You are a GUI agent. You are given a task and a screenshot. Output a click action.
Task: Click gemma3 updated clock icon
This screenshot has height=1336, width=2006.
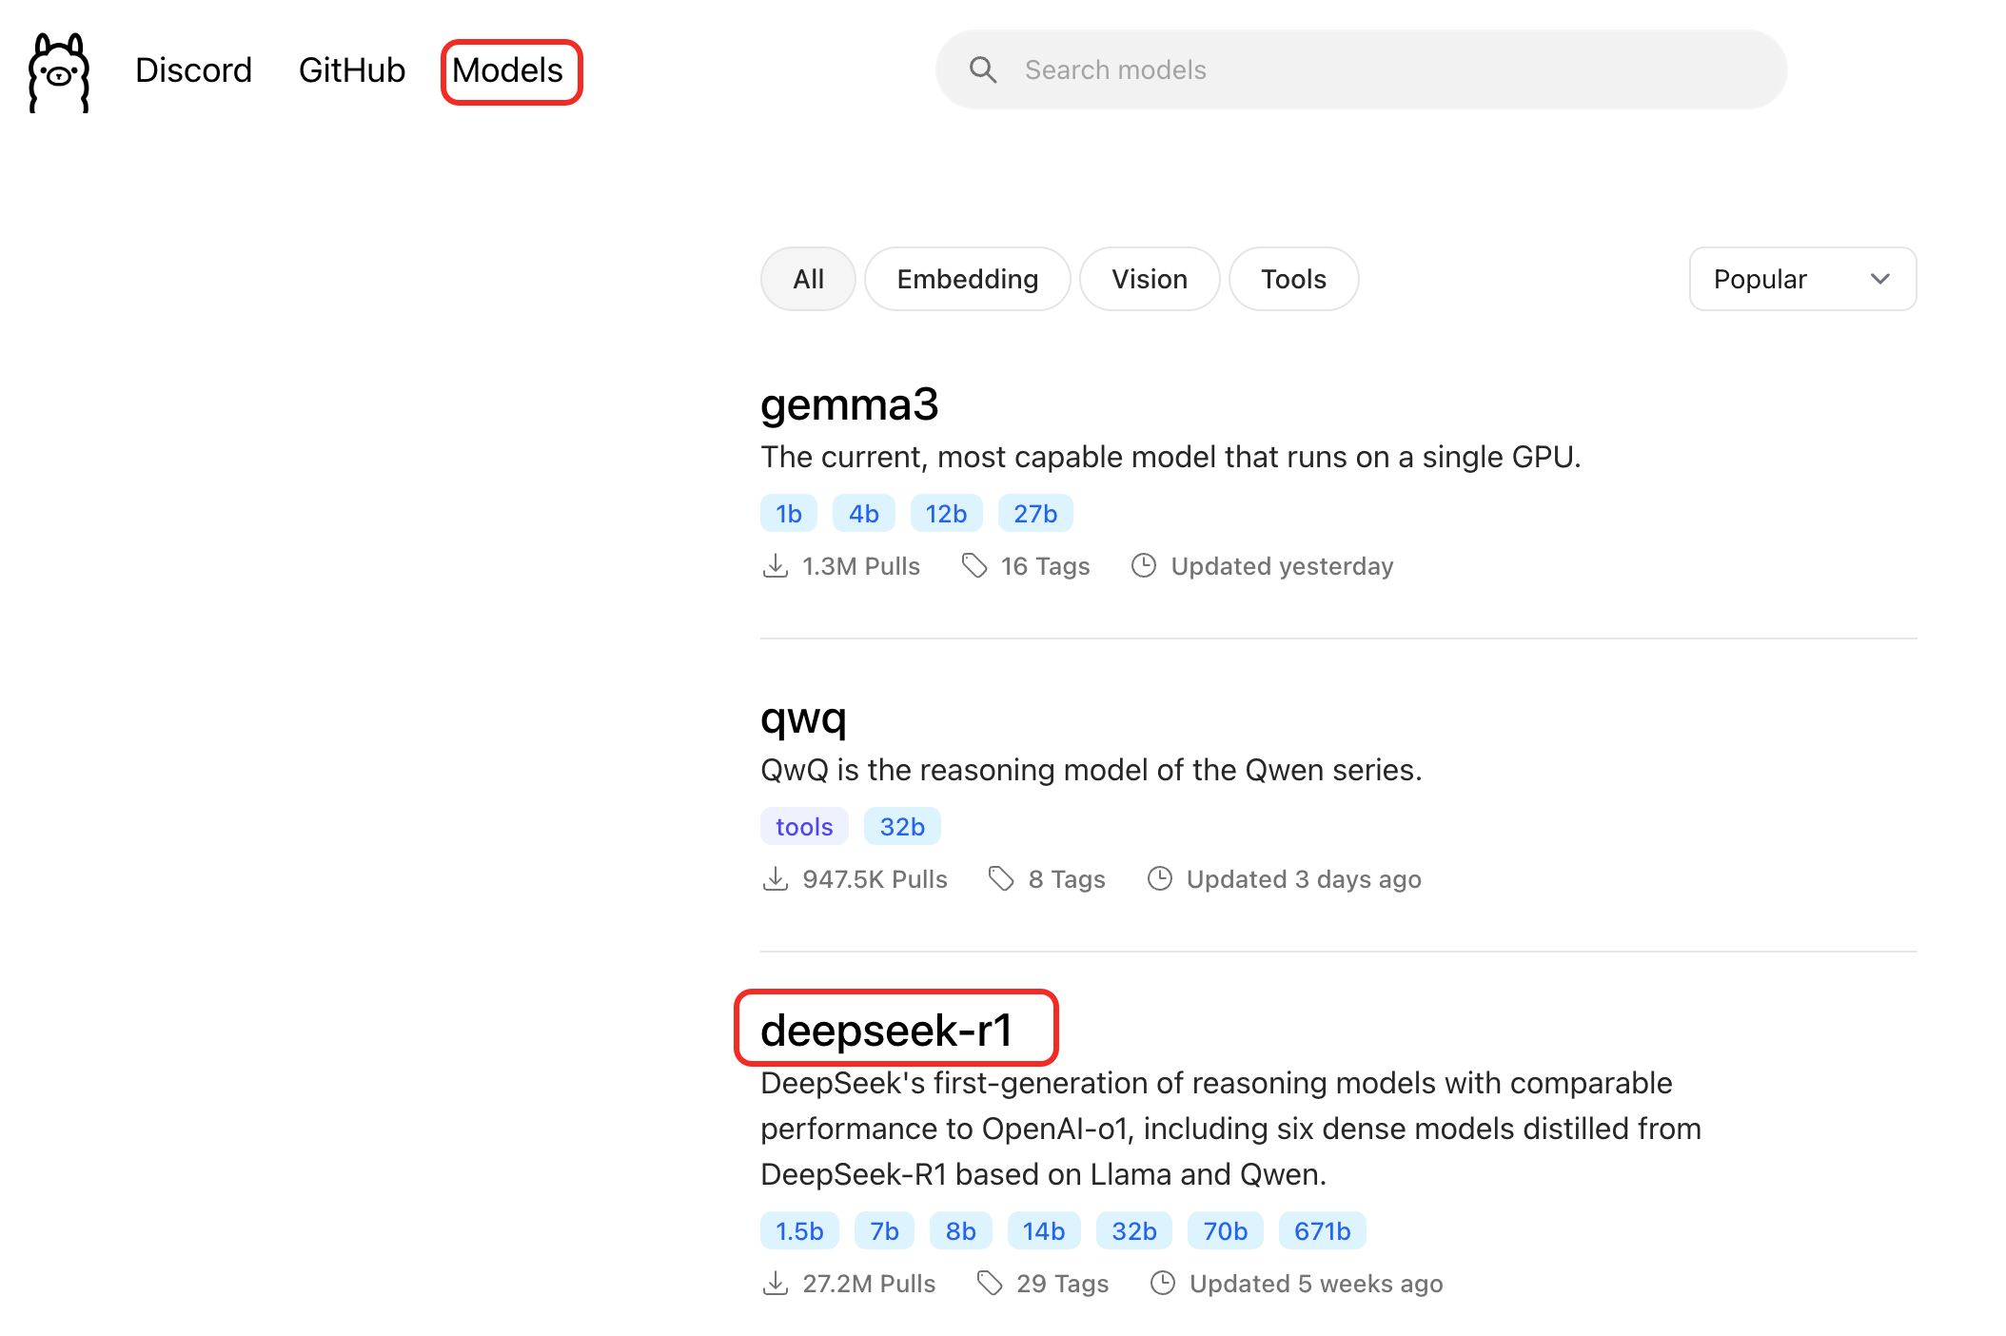(1144, 566)
